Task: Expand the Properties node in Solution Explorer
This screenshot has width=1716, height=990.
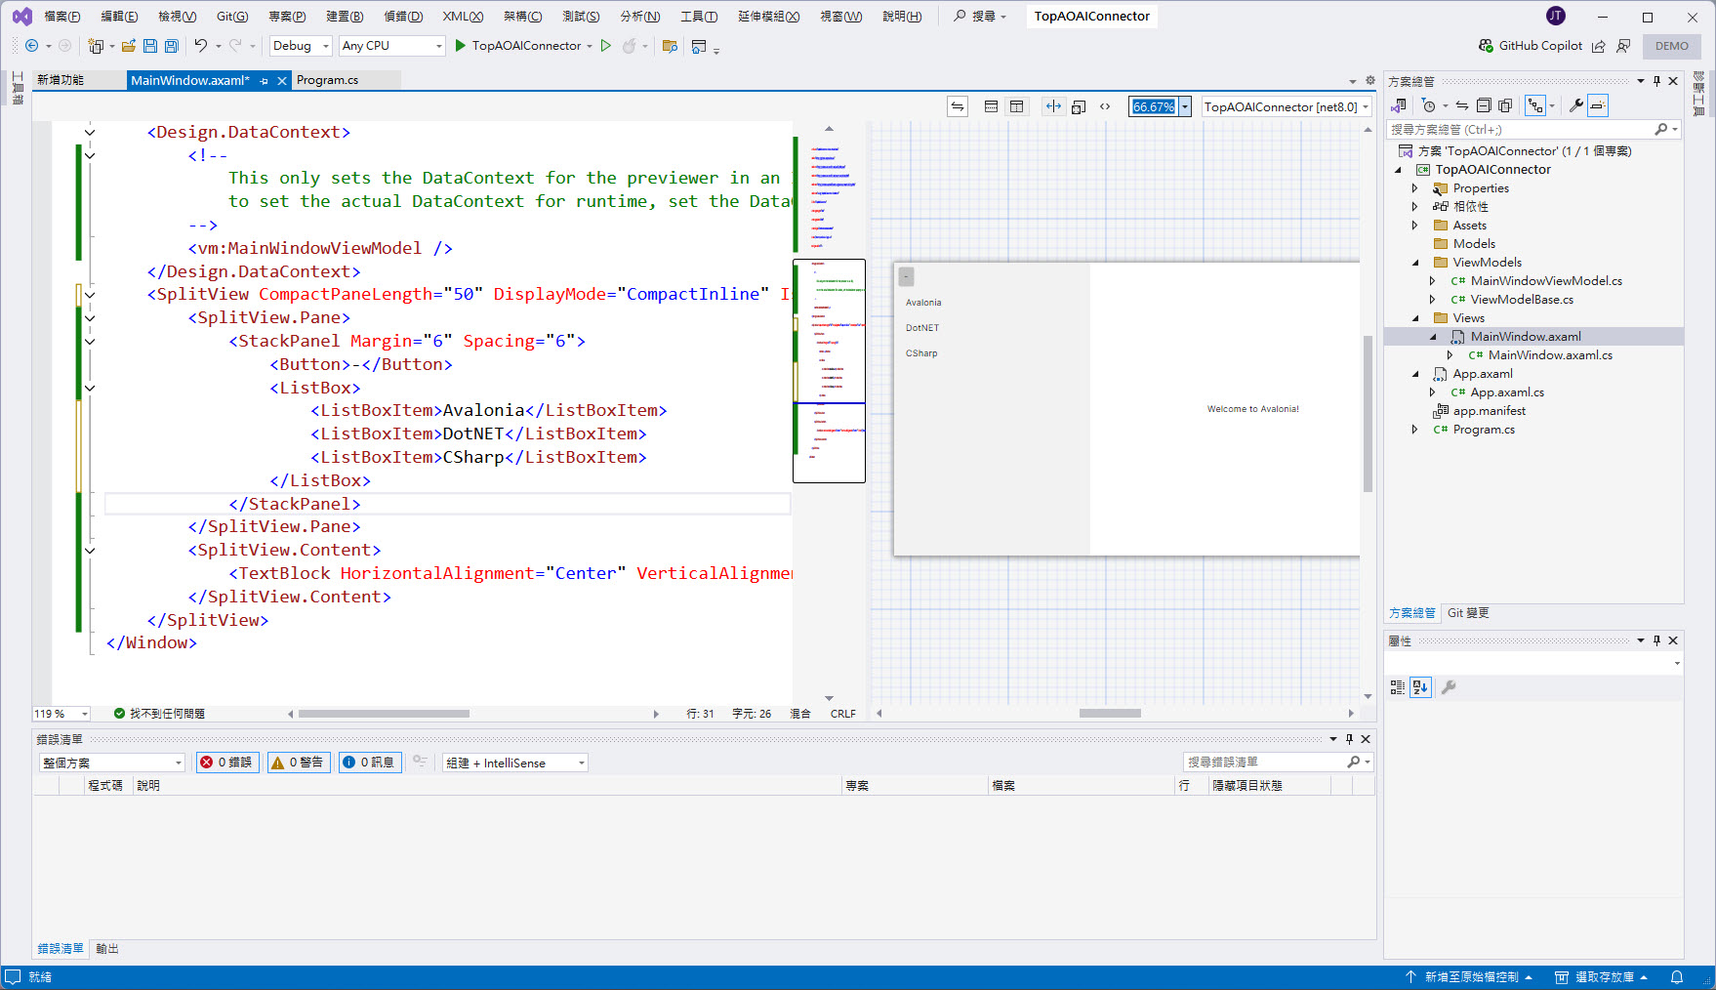Action: click(x=1414, y=188)
